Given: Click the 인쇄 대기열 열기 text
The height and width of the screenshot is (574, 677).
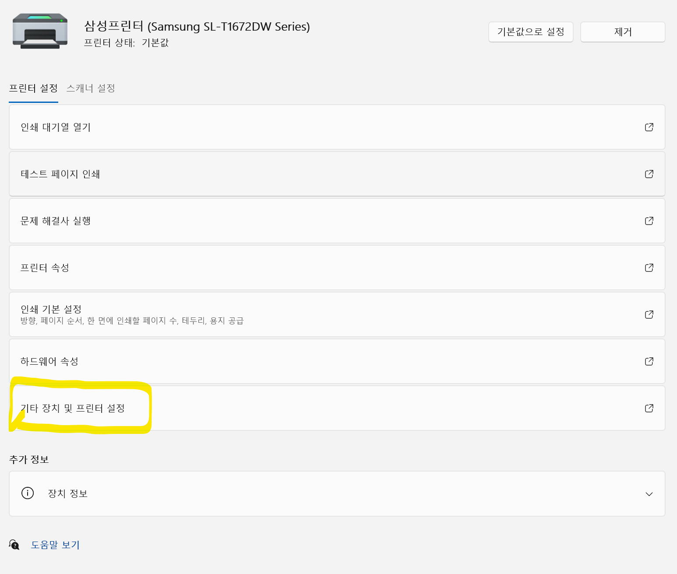Looking at the screenshot, I should (x=56, y=127).
